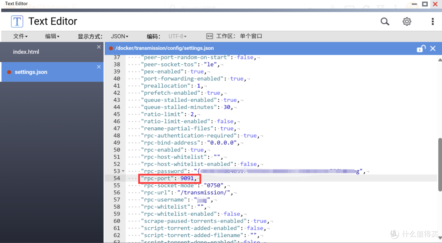Click the "rpc-bind-address" key
Screen dimensions: 442x243
(171, 143)
